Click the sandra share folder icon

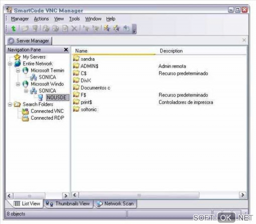[x=76, y=59]
